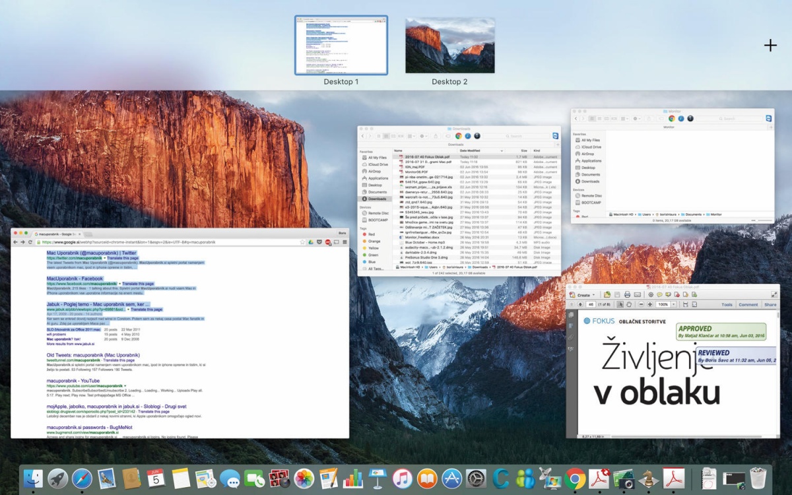Open Acrobat Comment pane
Image resolution: width=792 pixels, height=495 pixels.
[x=748, y=304]
